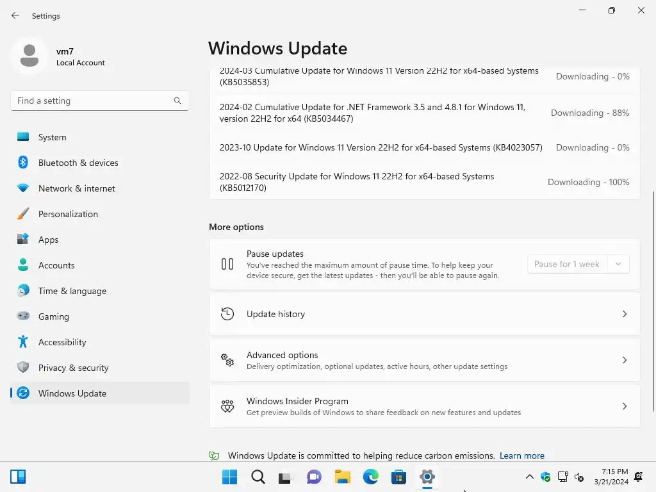Open the Widgets panel on the taskbar
The width and height of the screenshot is (656, 492).
[18, 477]
